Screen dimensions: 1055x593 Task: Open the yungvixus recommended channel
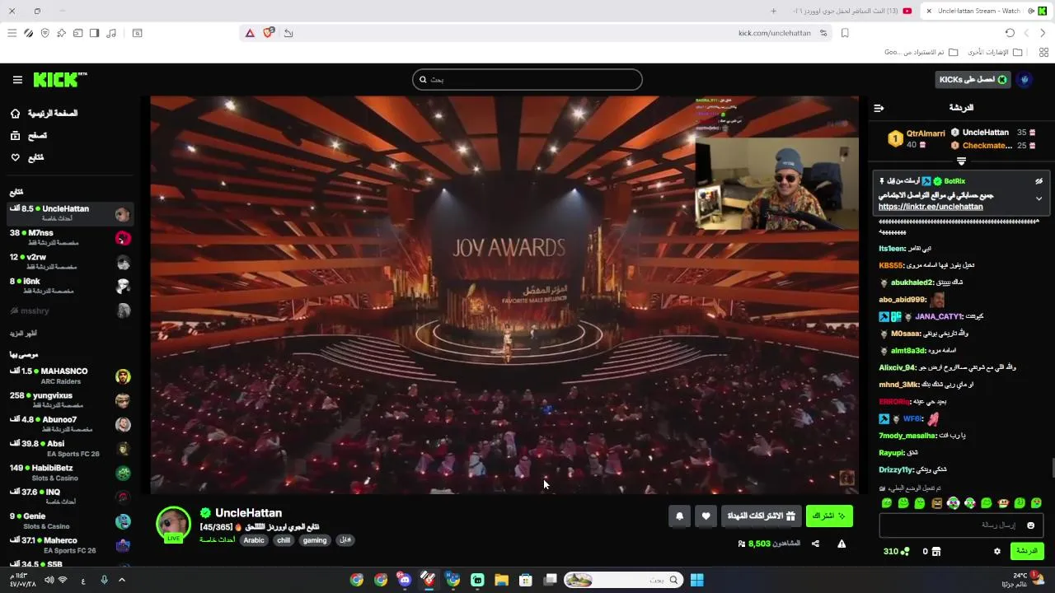pyautogui.click(x=70, y=400)
